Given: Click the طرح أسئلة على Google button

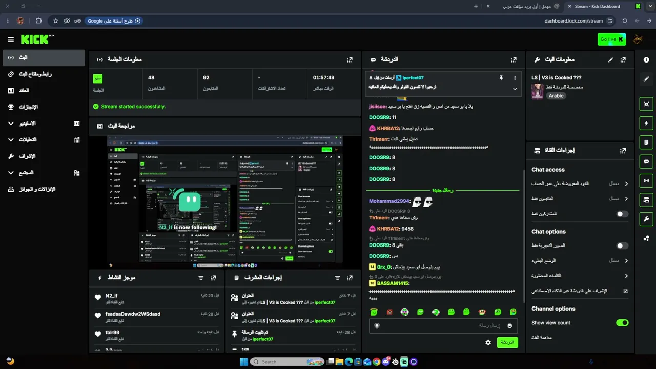Looking at the screenshot, I should [114, 21].
